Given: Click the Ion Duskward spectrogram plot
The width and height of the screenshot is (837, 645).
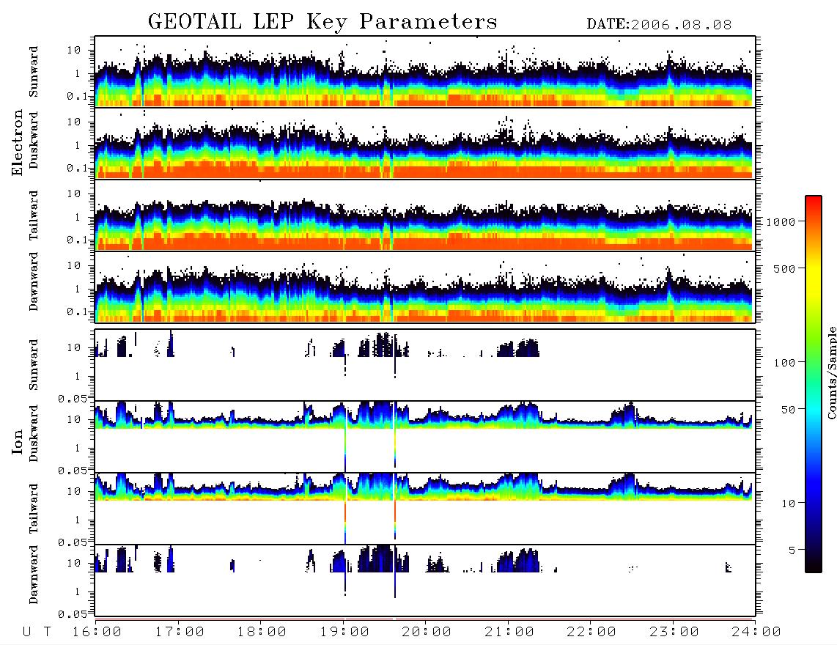Looking at the screenshot, I should point(425,436).
